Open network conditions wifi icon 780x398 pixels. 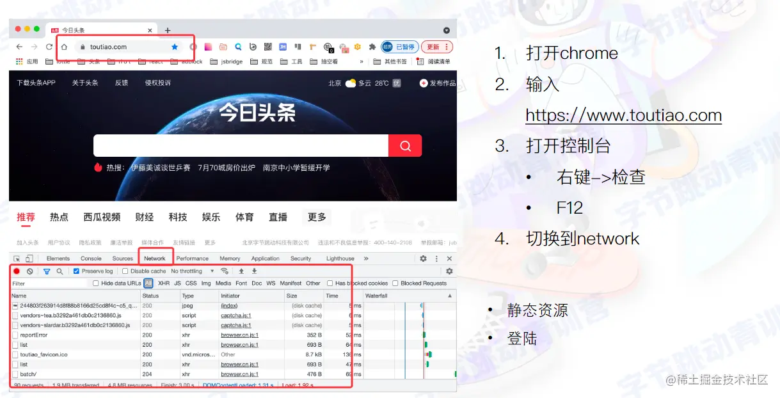(225, 271)
